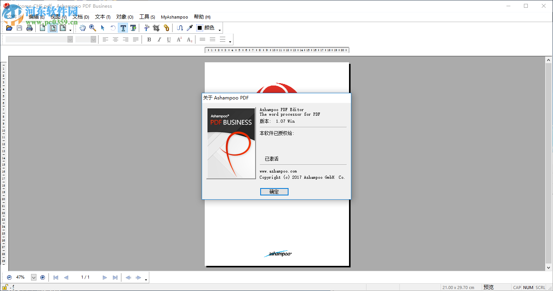Choose the arrow selection tool
This screenshot has height=291, width=553.
coord(102,27)
